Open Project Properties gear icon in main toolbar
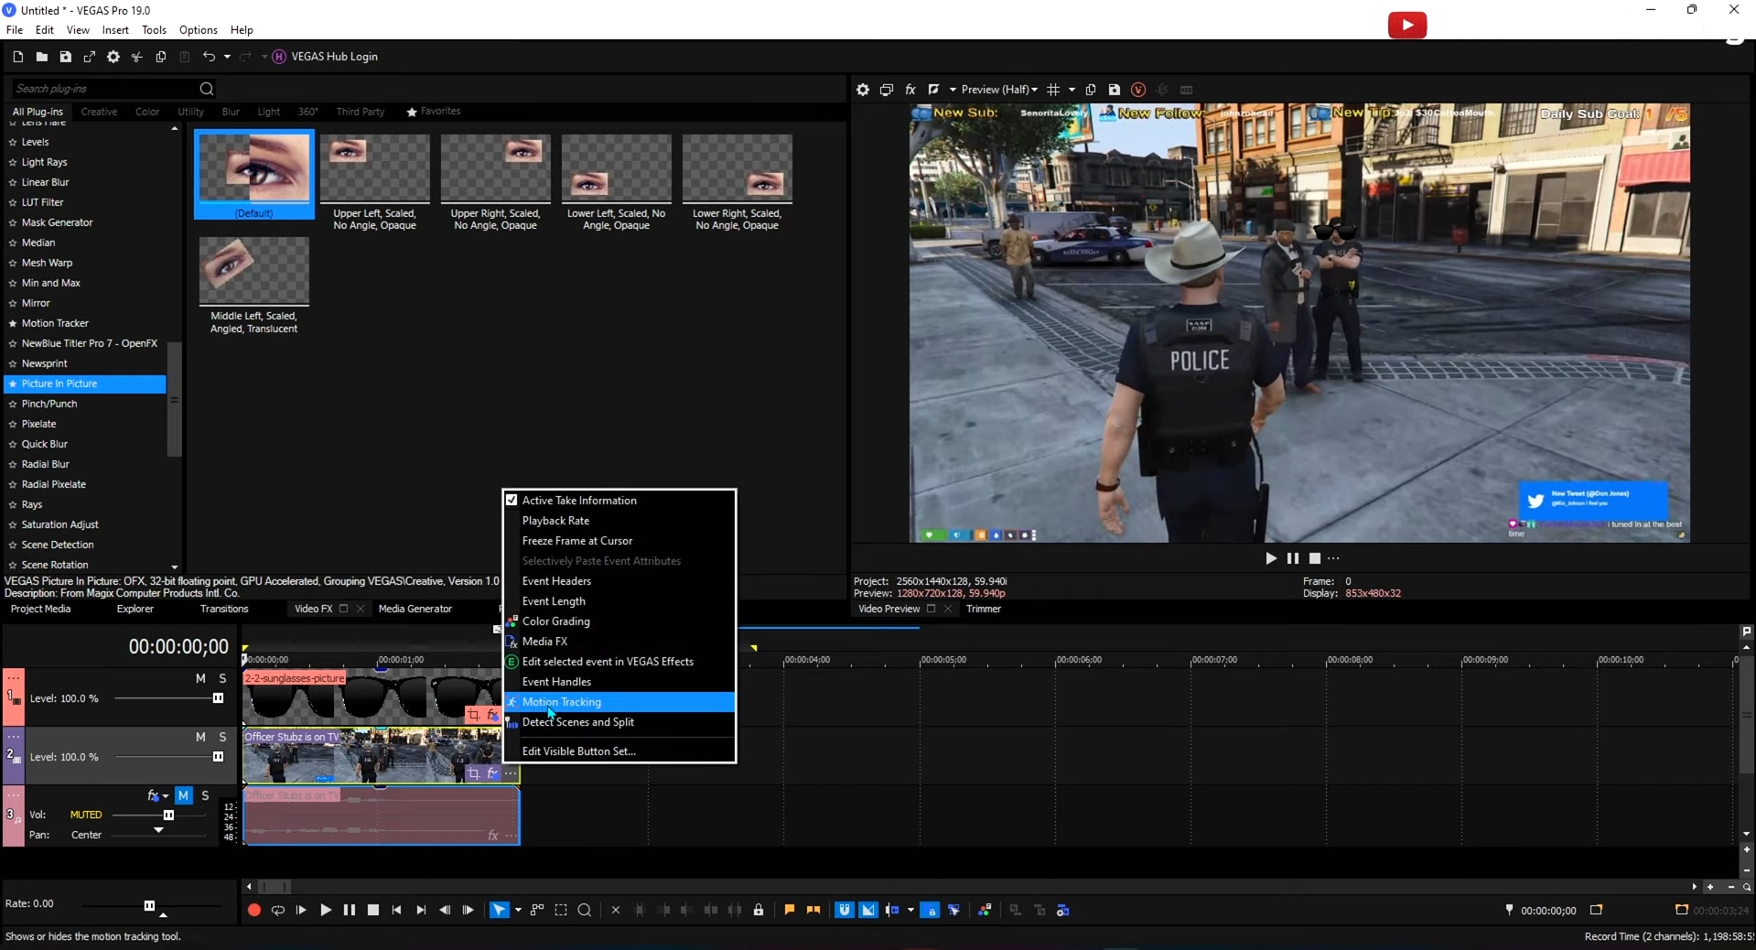Viewport: 1756px width, 950px height. point(113,57)
